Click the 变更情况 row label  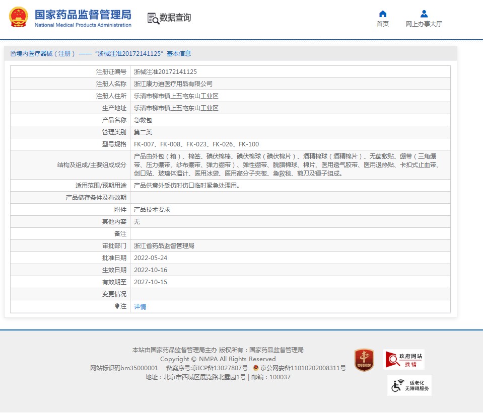coord(114,294)
